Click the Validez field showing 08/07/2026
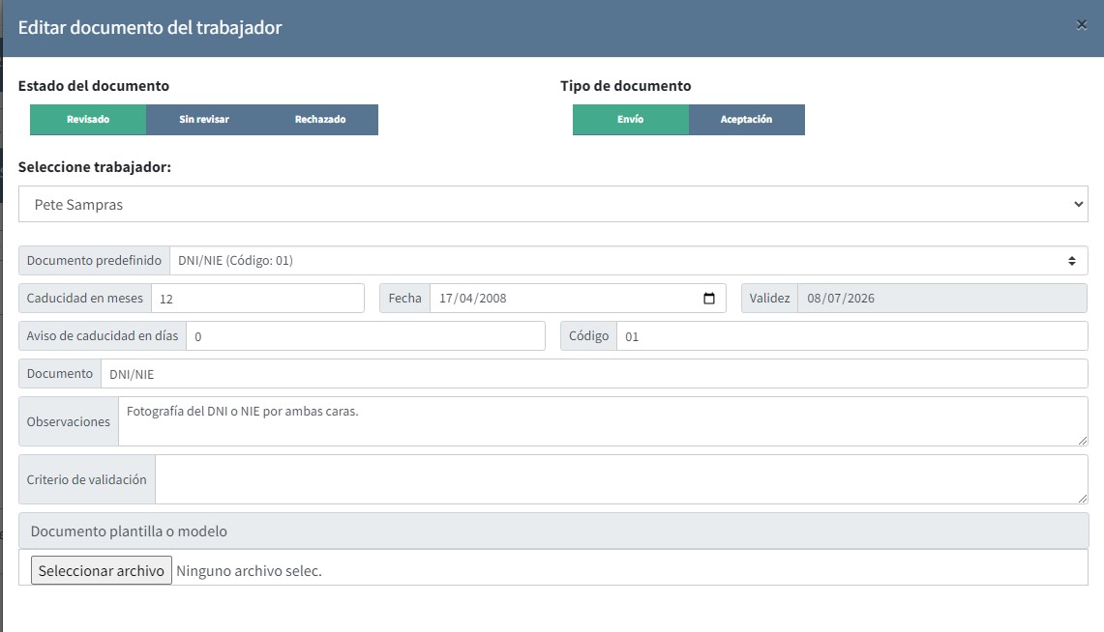Image resolution: width=1104 pixels, height=632 pixels. (x=942, y=298)
